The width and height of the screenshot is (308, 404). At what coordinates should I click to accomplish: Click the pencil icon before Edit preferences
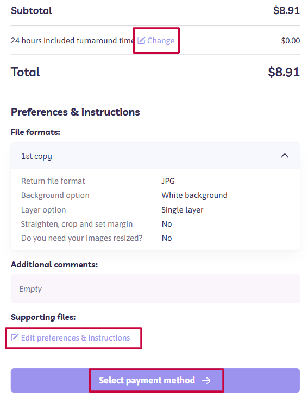[15, 337]
